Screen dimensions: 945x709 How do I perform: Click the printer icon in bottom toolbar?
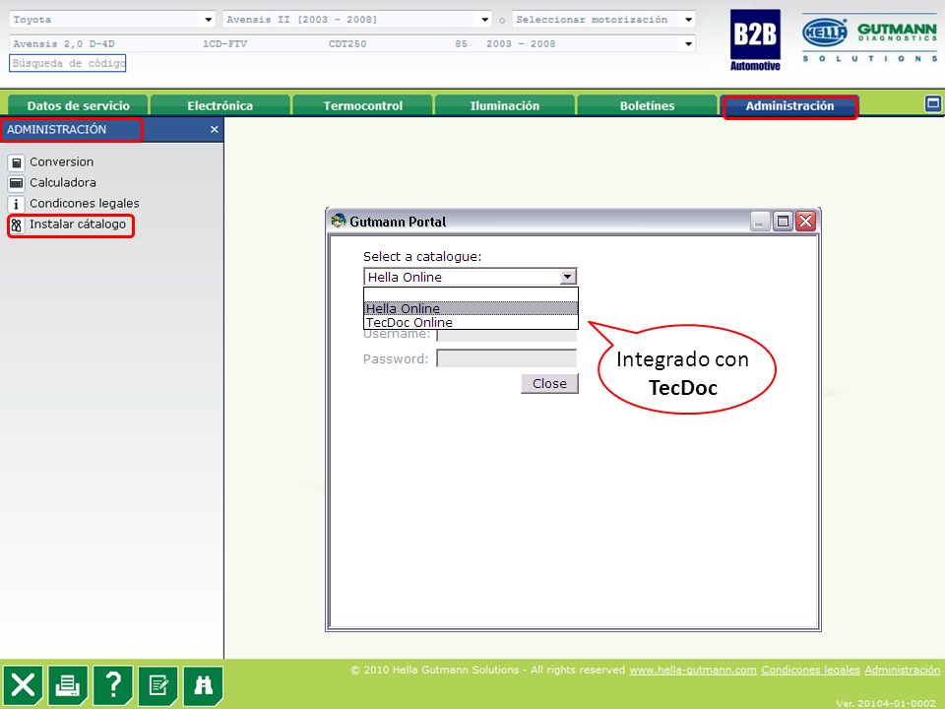(68, 685)
